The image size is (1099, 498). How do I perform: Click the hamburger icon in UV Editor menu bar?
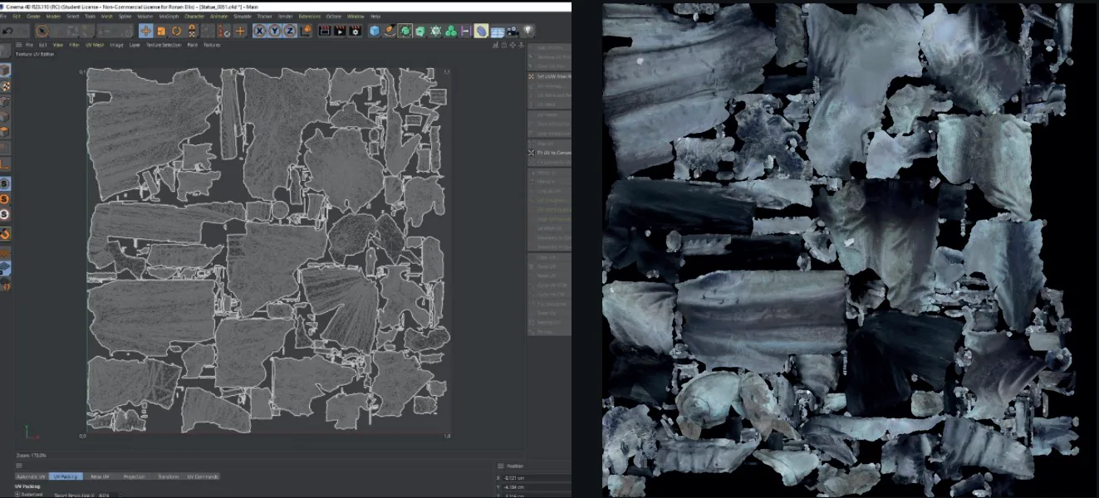click(17, 45)
